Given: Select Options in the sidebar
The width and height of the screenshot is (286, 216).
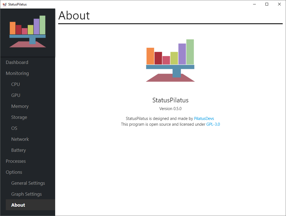Looking at the screenshot, I should point(30,172).
